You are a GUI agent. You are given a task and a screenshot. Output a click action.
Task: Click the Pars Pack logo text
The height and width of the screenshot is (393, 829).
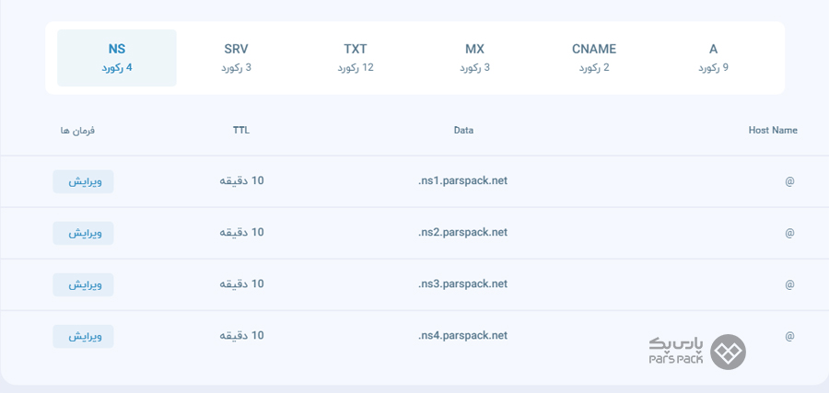[x=676, y=352]
